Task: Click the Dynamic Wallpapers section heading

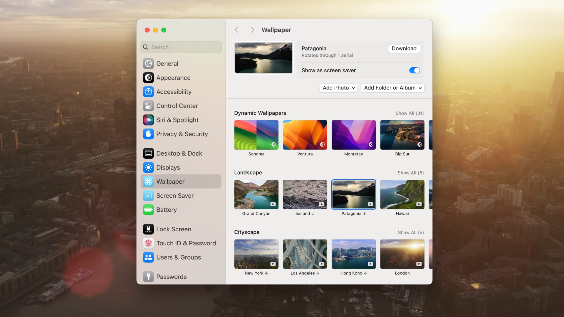Action: (x=260, y=113)
